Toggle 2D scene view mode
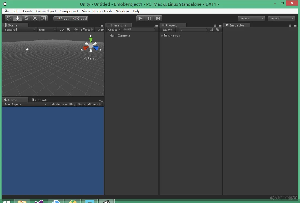The height and width of the screenshot is (203, 300). (62, 30)
